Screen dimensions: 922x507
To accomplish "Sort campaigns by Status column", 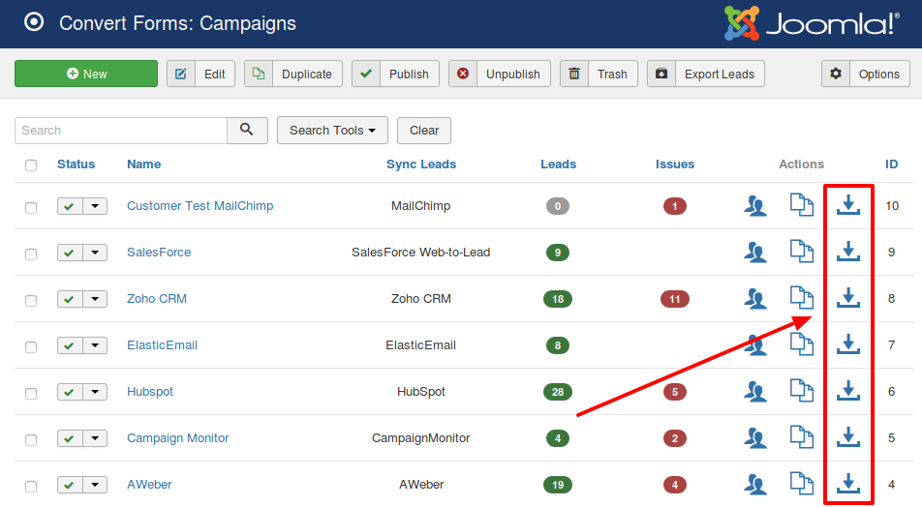I will [76, 164].
